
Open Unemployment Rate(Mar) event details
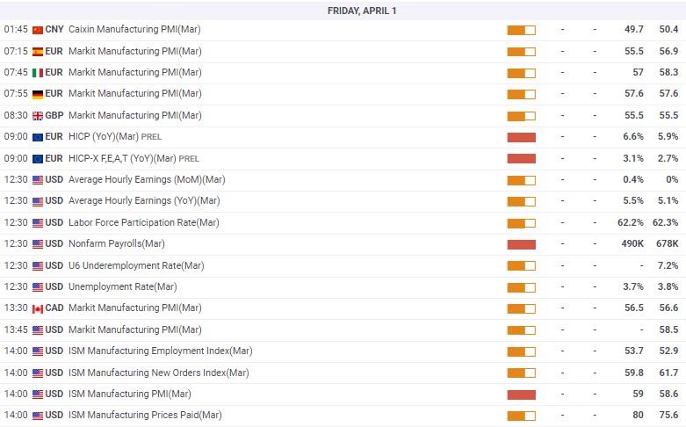click(x=123, y=286)
